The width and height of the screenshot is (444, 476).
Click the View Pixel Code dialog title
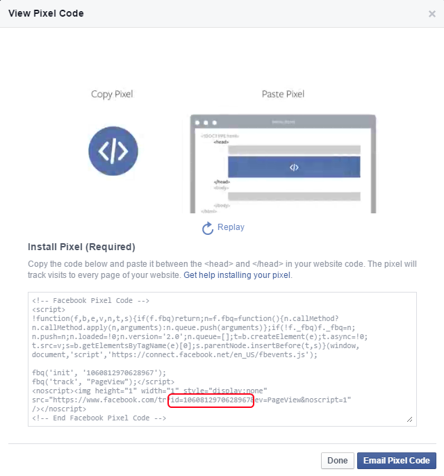coord(46,13)
